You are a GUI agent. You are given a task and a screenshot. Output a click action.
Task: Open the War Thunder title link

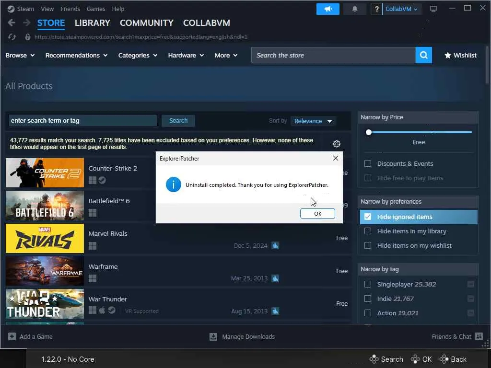[x=108, y=299]
